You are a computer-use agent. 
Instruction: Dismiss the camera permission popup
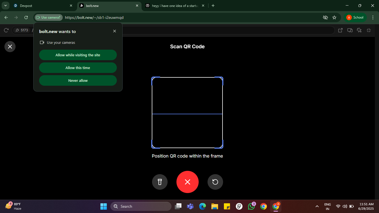[115, 31]
